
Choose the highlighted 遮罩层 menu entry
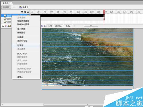pyautogui.click(x=26, y=45)
